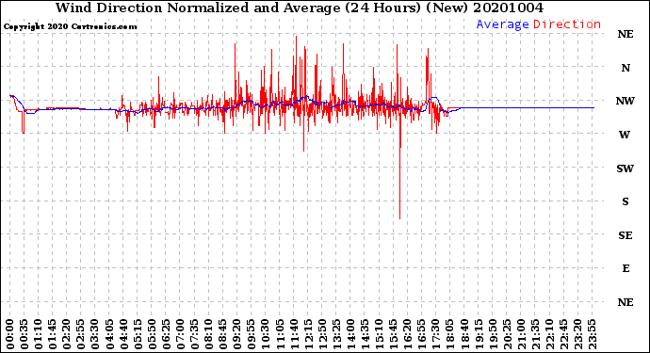Click the 02:55 time label
The width and height of the screenshot is (650, 353).
[x=81, y=334]
